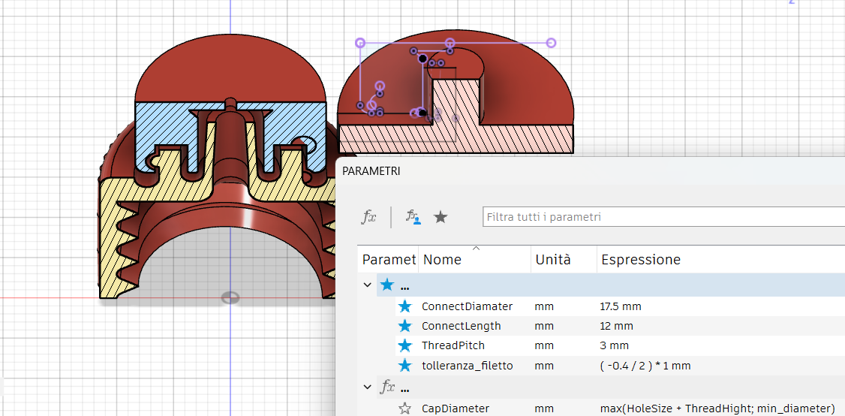Click the Espressione column header

(640, 260)
